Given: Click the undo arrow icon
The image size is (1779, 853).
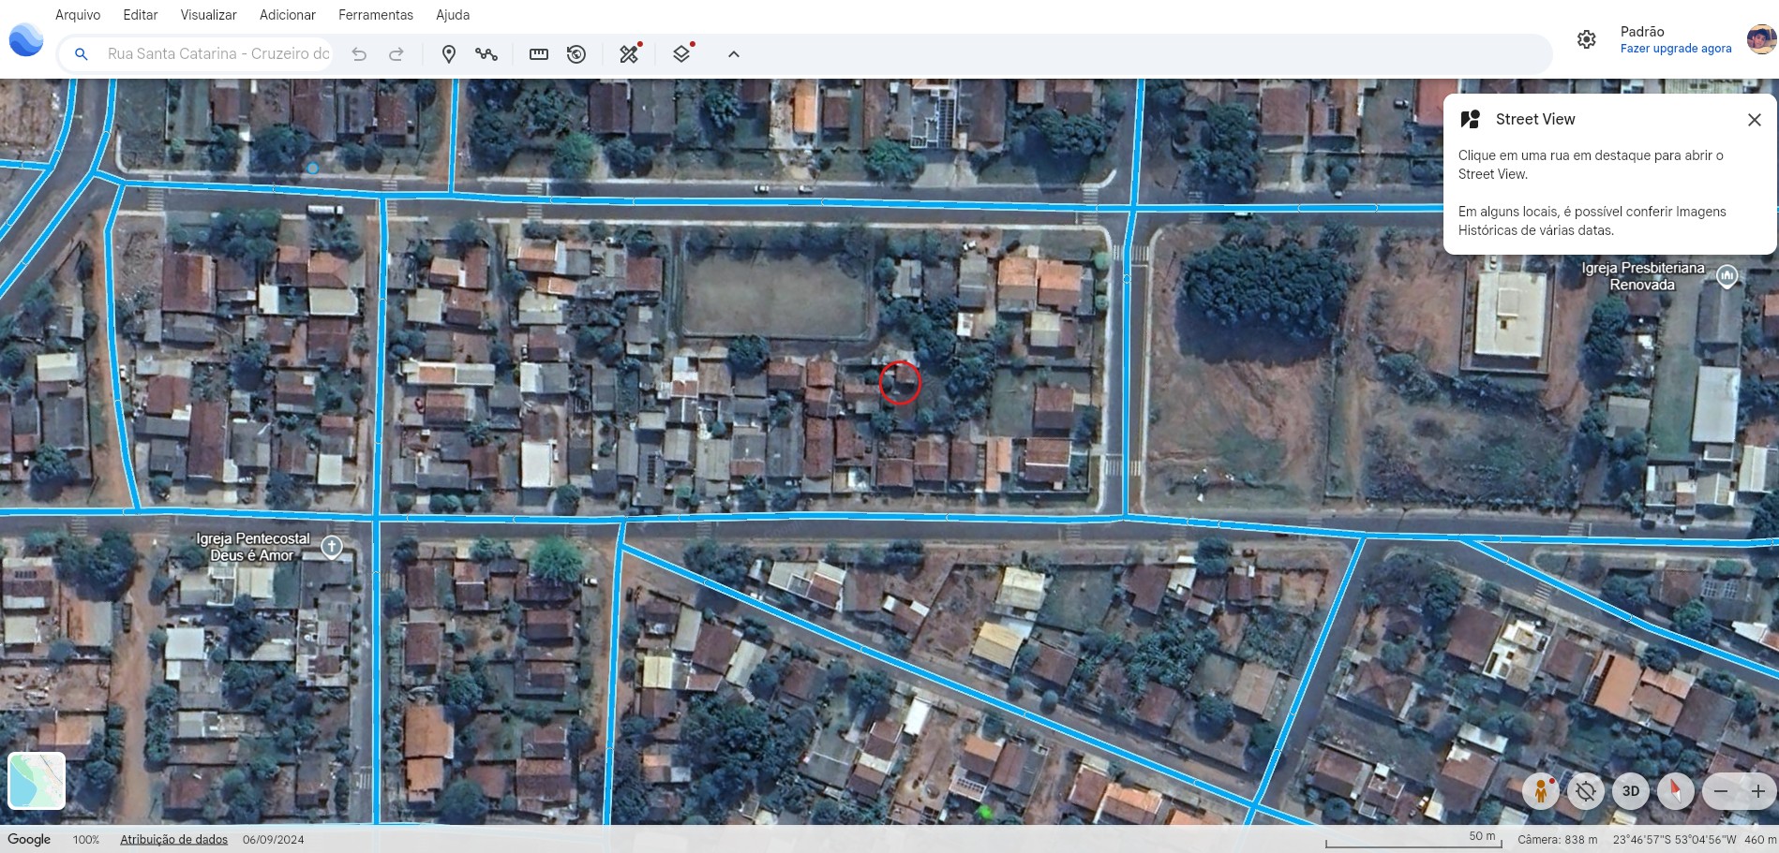Looking at the screenshot, I should coord(359,54).
